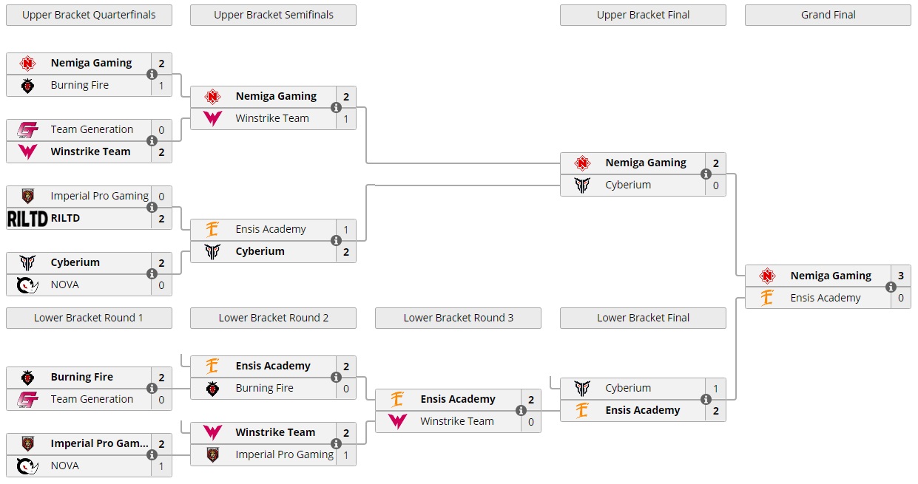Viewport: 918px width, 484px height.
Task: Select Burning Fire in Lower Bracket Round 1
Action: tap(81, 377)
